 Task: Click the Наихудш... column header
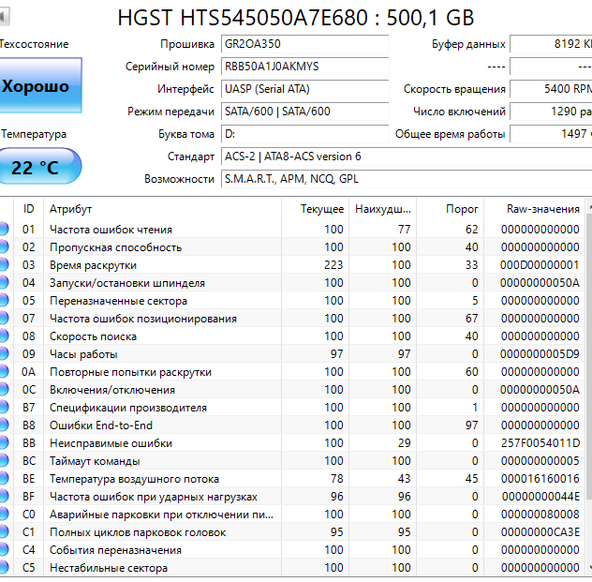[382, 209]
